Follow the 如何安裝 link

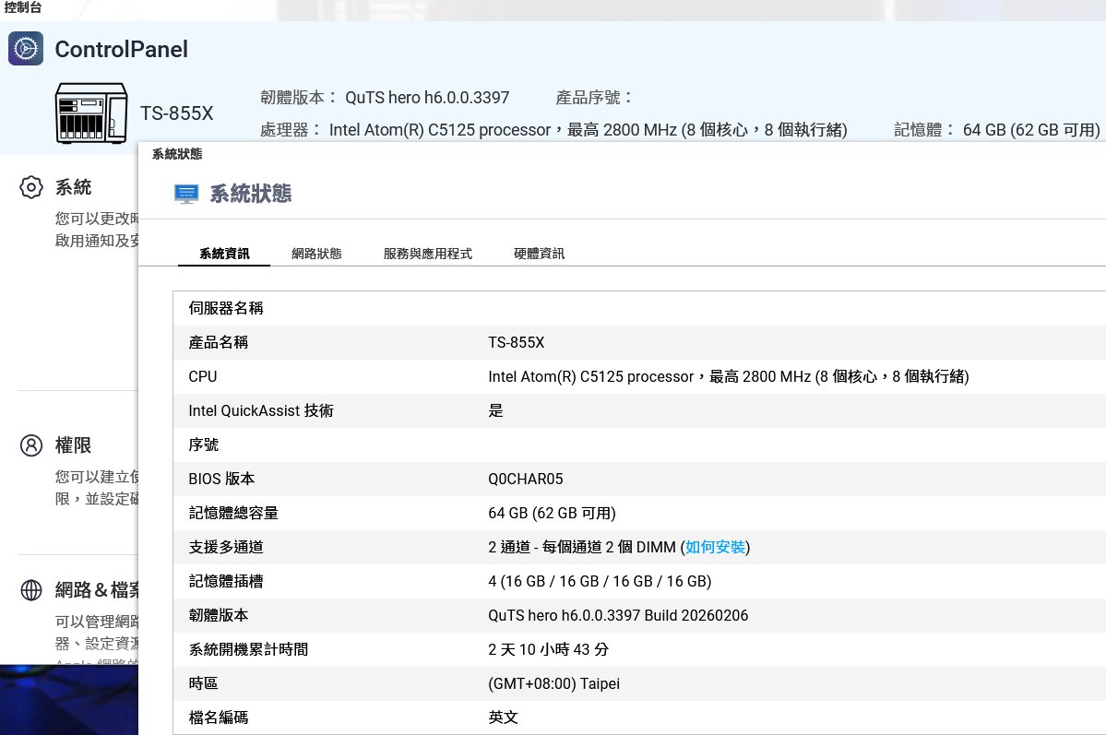click(x=715, y=548)
